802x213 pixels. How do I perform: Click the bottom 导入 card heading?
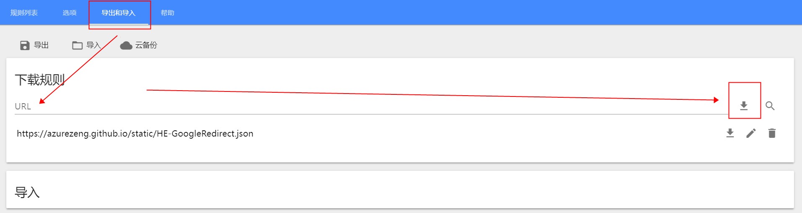(27, 193)
